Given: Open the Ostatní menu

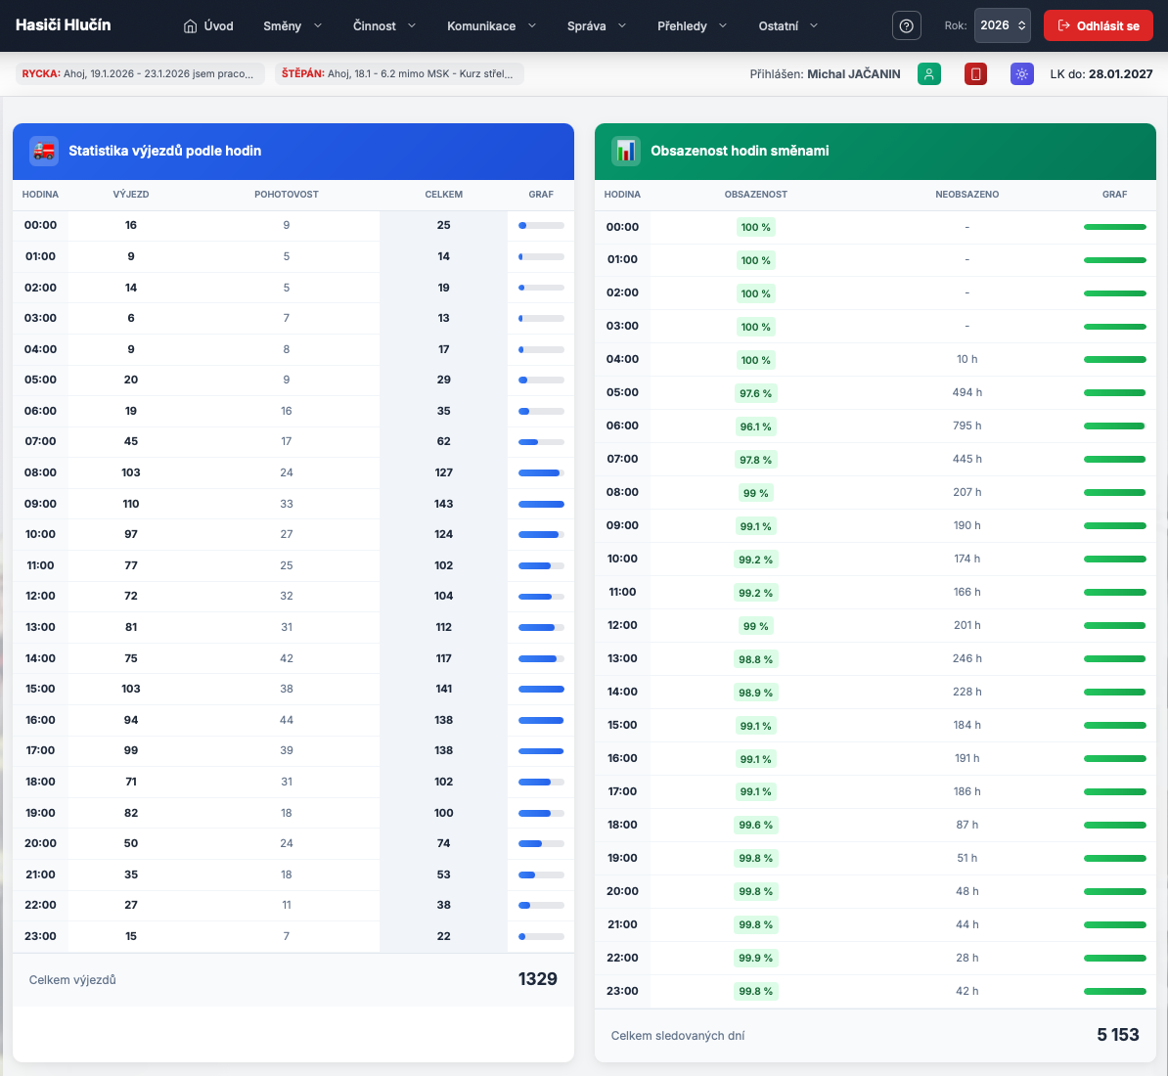Looking at the screenshot, I should [787, 26].
